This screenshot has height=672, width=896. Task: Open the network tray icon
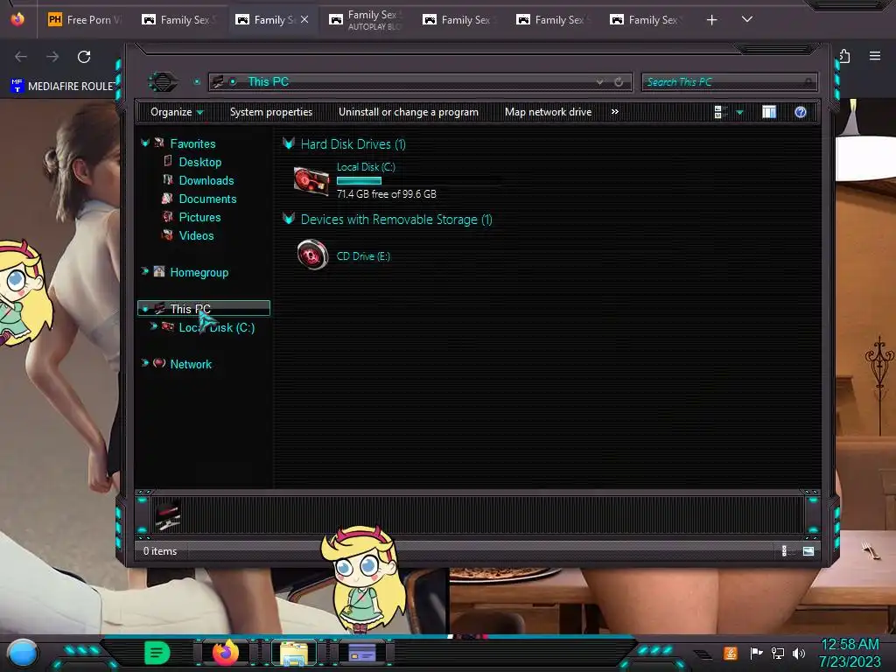[x=778, y=653]
